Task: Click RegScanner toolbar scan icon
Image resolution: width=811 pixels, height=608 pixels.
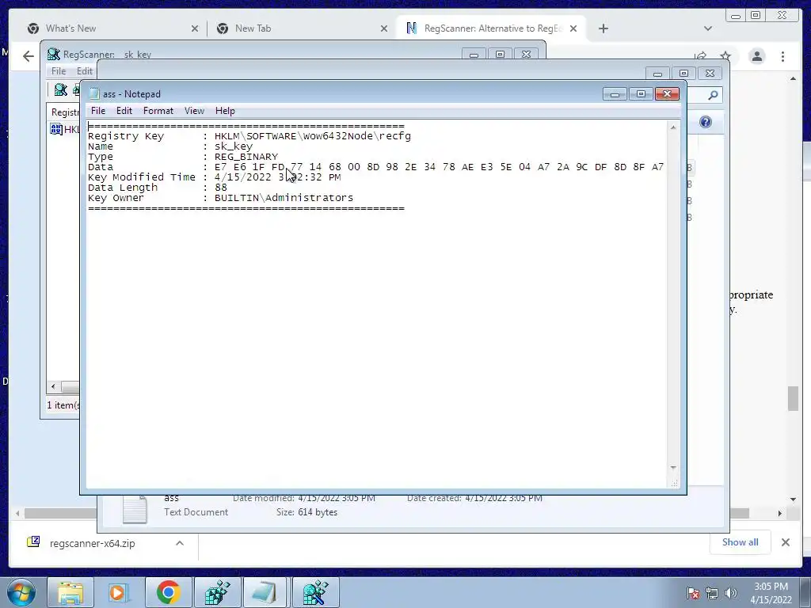Action: click(x=60, y=90)
